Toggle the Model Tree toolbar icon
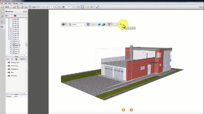 88,24
